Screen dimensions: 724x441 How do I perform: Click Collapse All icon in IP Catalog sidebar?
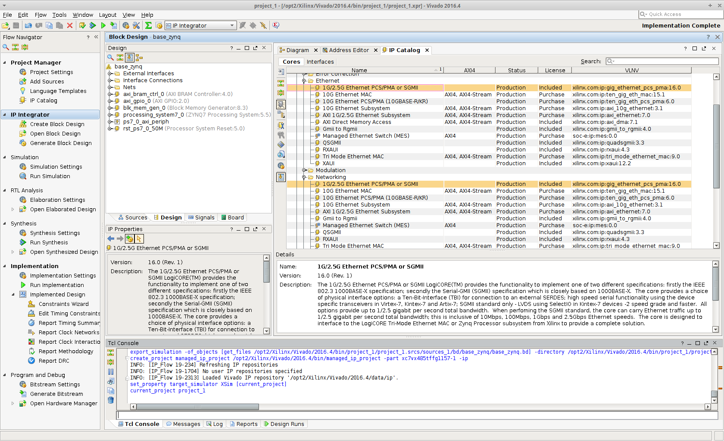(281, 83)
